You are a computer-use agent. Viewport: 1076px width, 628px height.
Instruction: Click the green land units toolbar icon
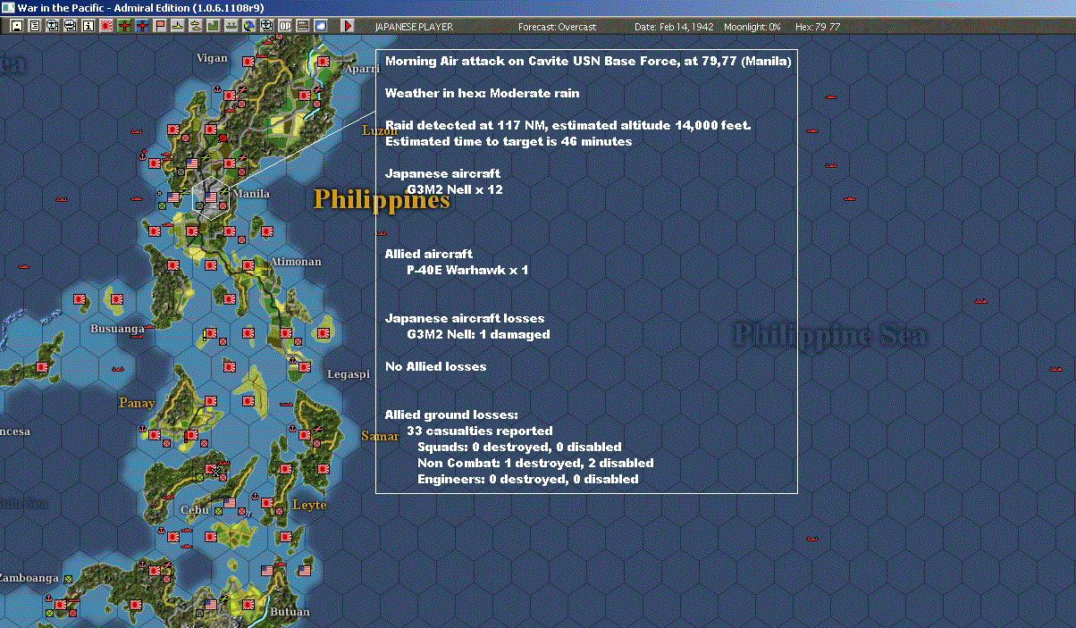(213, 26)
